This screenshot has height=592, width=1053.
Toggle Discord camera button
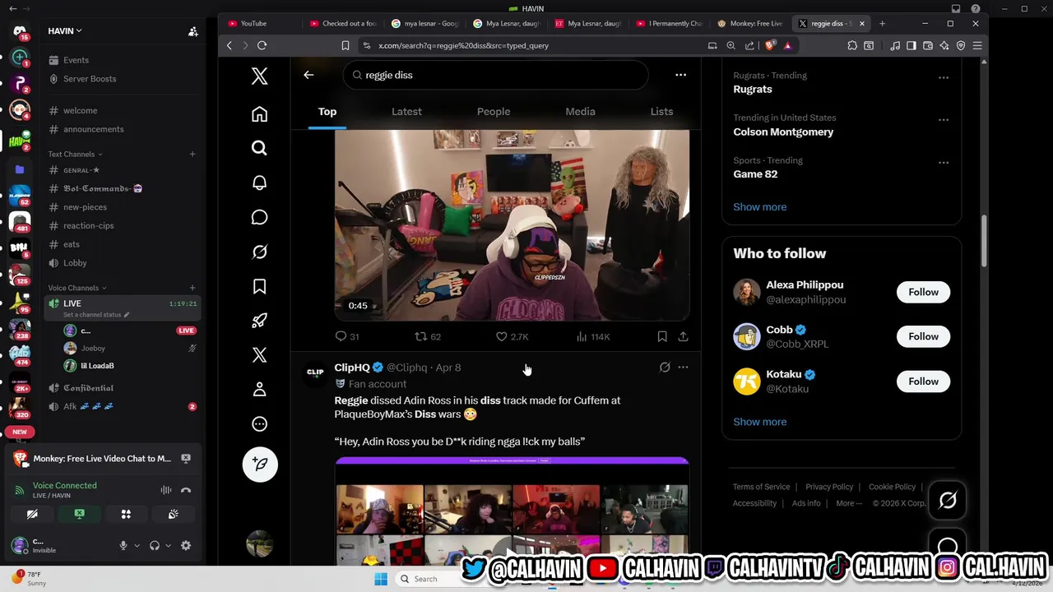point(32,514)
